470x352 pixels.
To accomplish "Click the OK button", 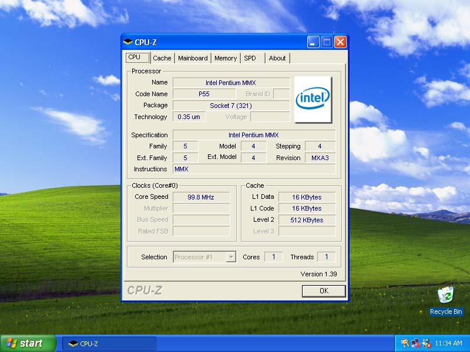I will (324, 291).
